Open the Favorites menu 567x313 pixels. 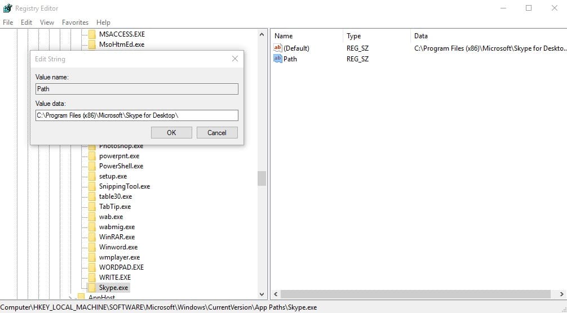75,23
